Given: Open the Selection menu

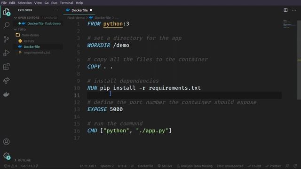Looking at the screenshot, I should click(x=24, y=3).
